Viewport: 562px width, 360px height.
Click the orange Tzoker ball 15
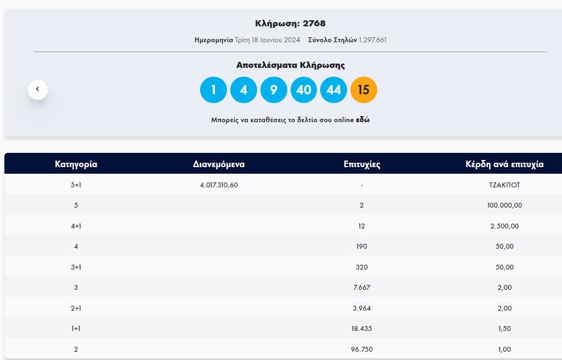coord(364,90)
